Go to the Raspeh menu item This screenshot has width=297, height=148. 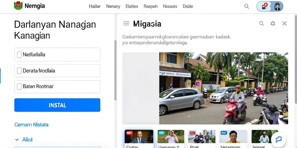click(x=151, y=6)
